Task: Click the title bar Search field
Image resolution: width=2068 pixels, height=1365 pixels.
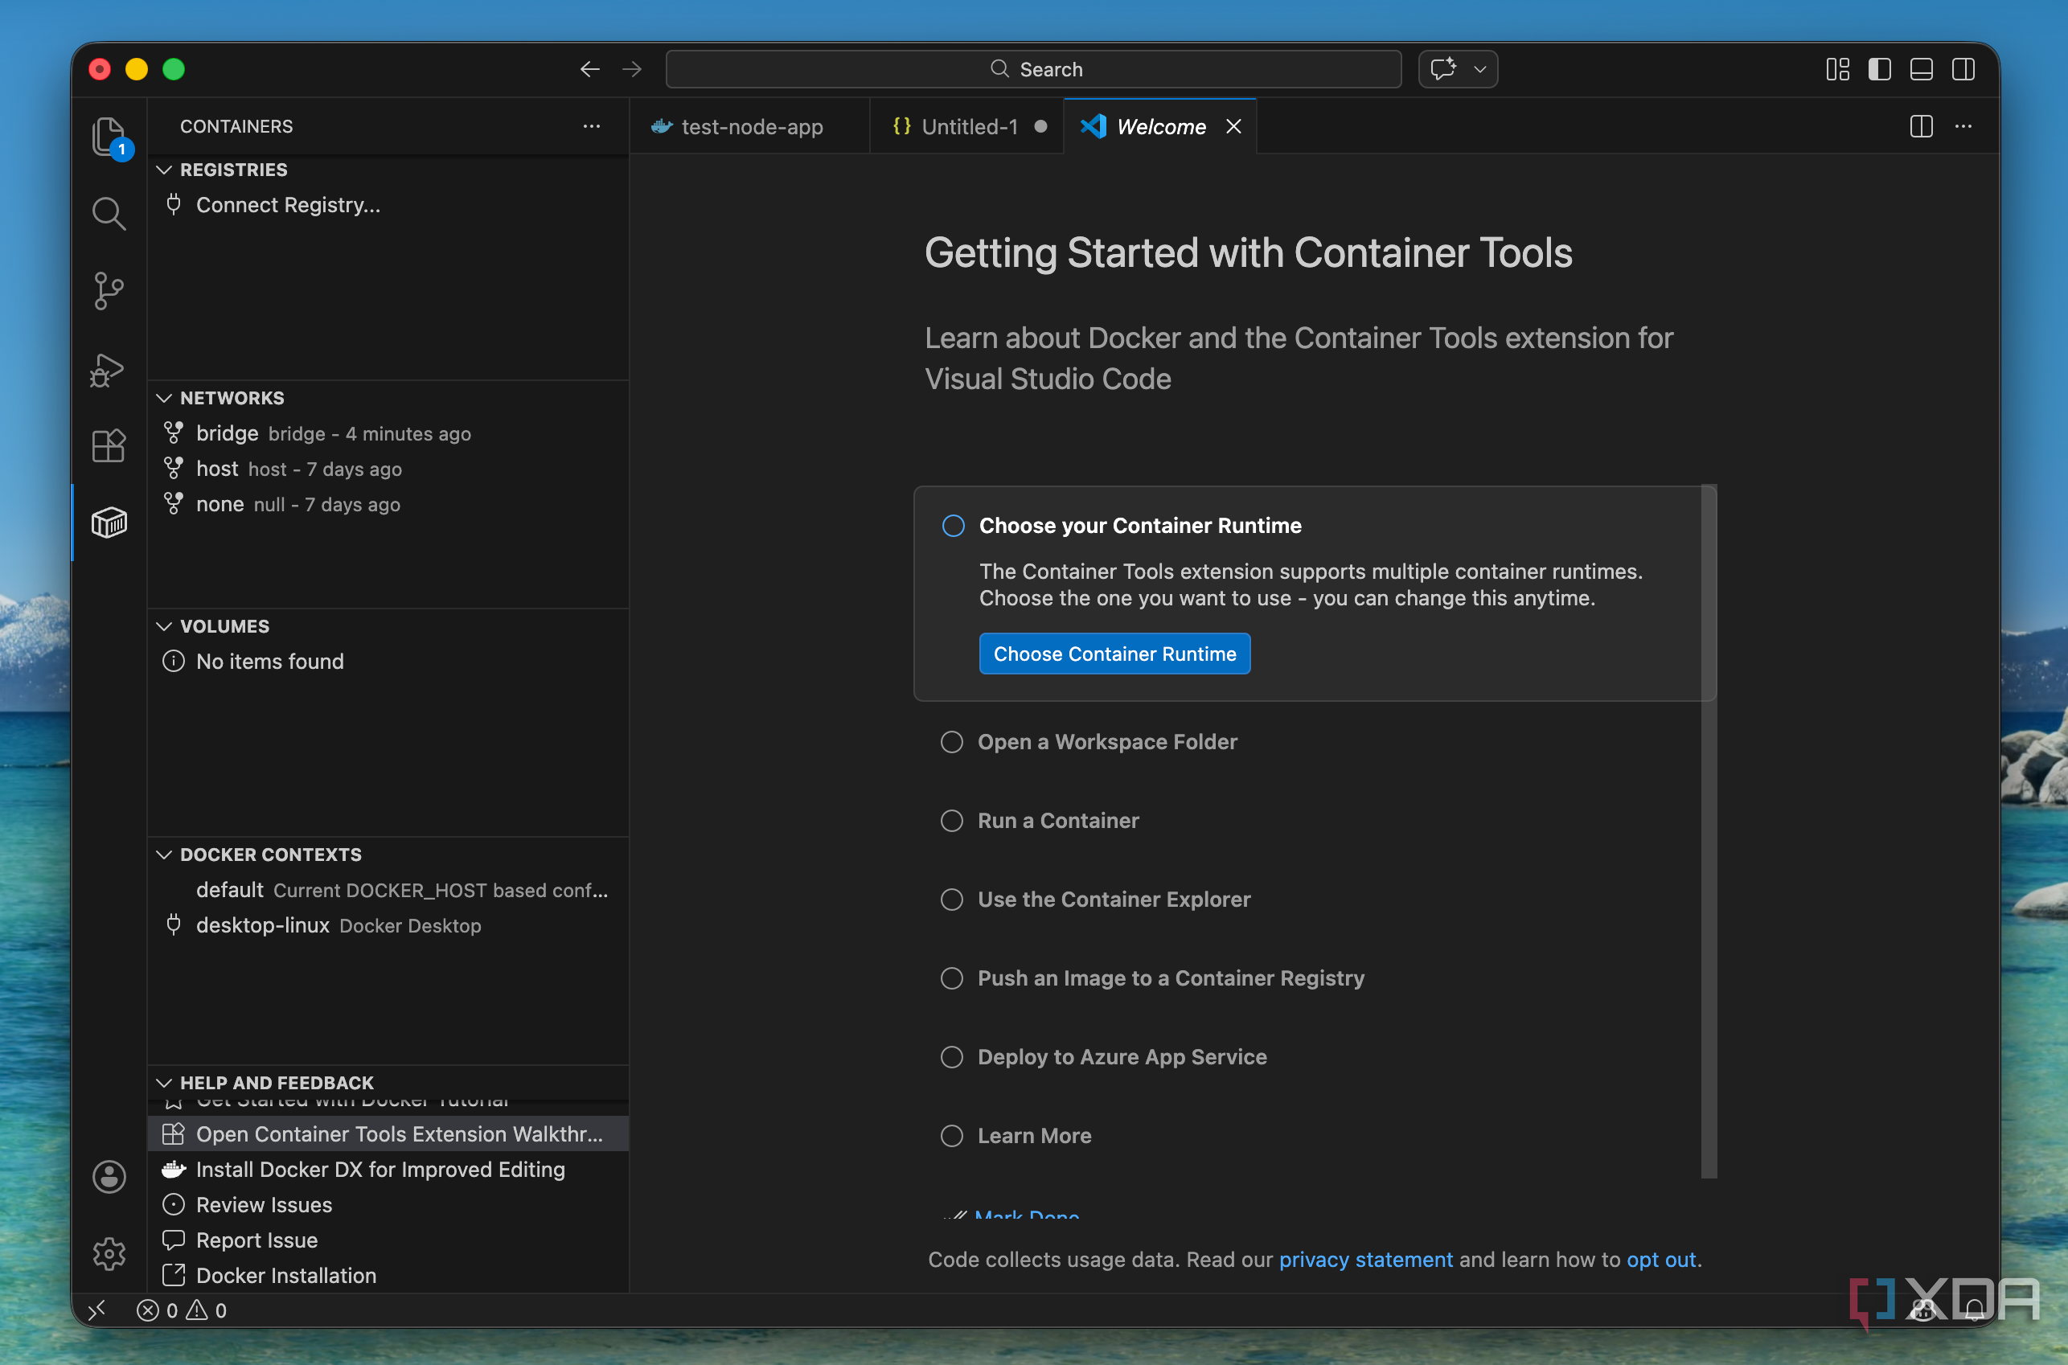Action: 1033,70
